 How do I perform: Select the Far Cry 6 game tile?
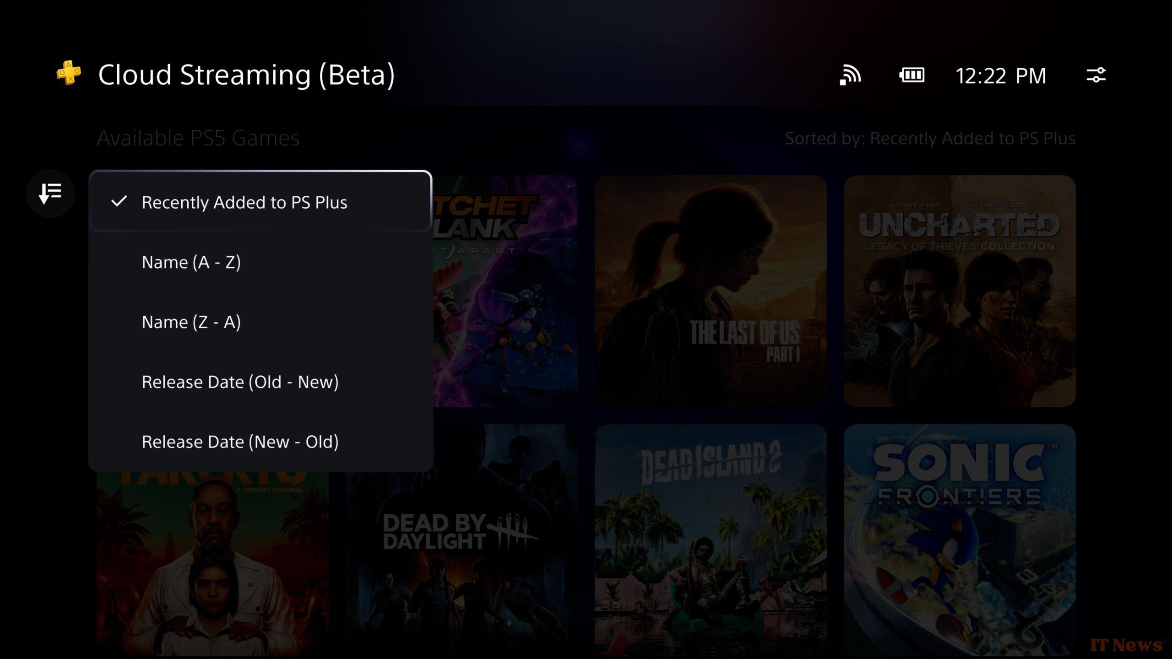[212, 564]
